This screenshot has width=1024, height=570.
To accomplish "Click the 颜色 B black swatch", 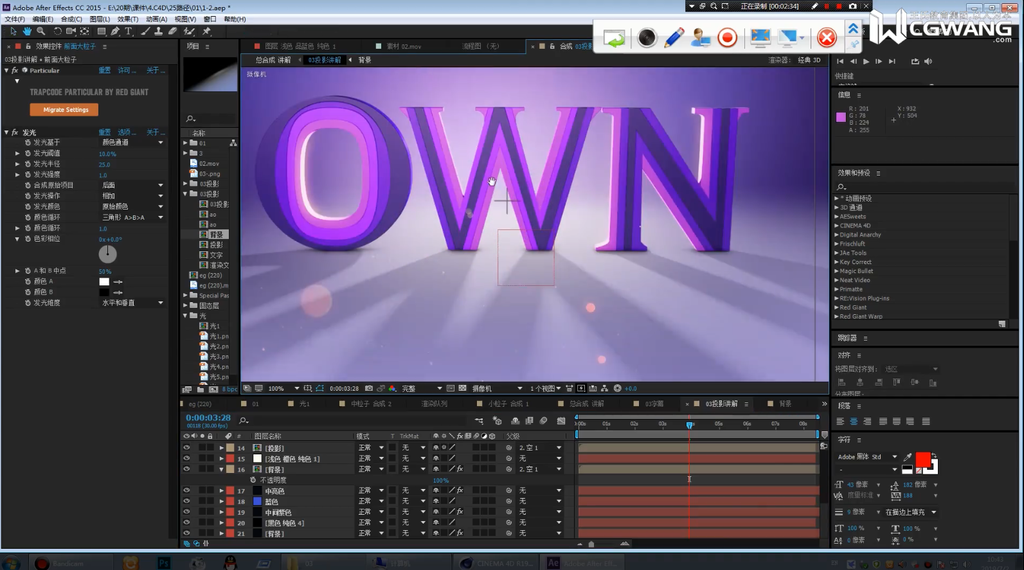I will [x=104, y=292].
